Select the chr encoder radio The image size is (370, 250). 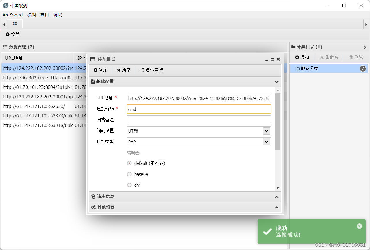(129, 185)
